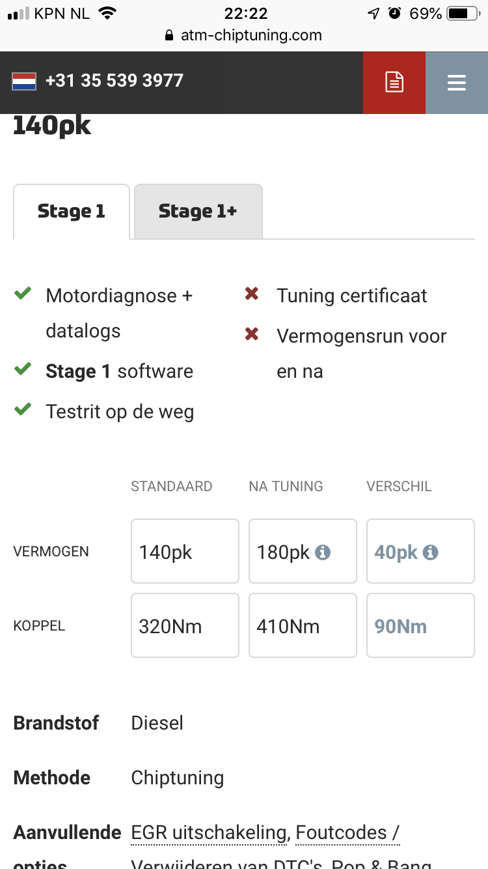Open the Foutcodes option link

click(347, 833)
